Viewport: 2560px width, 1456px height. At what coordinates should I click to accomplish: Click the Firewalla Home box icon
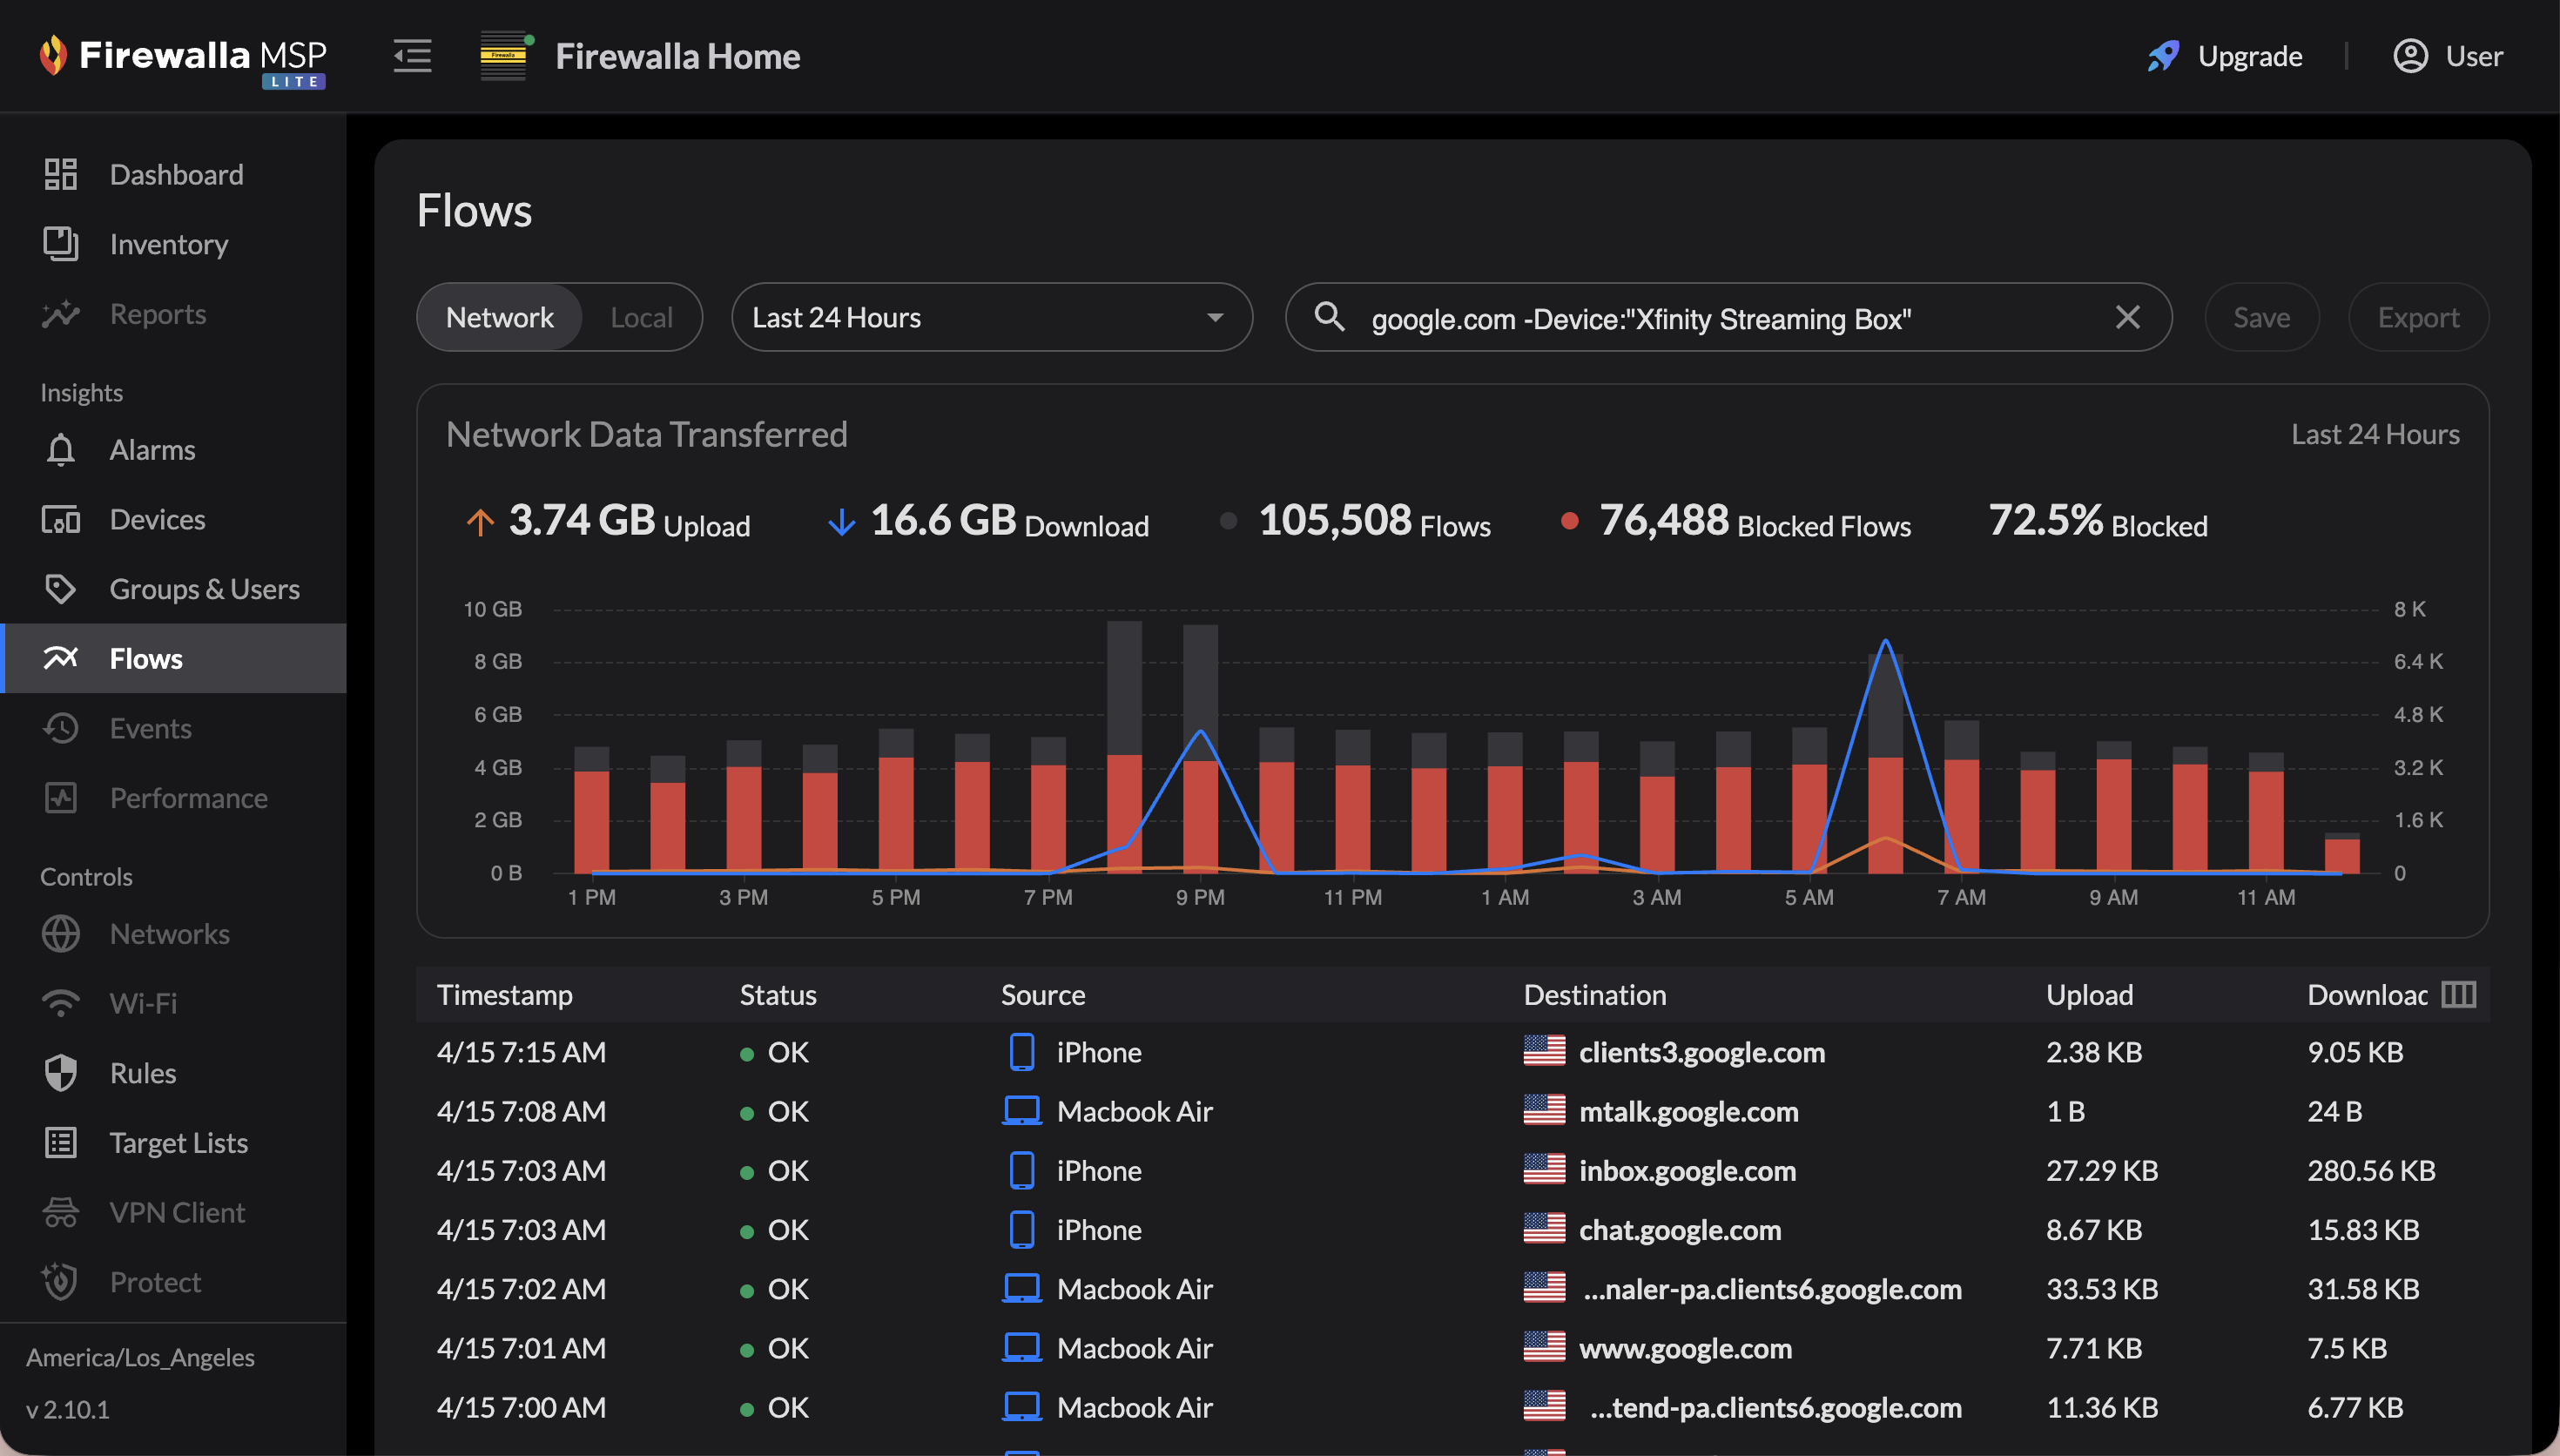tap(504, 56)
